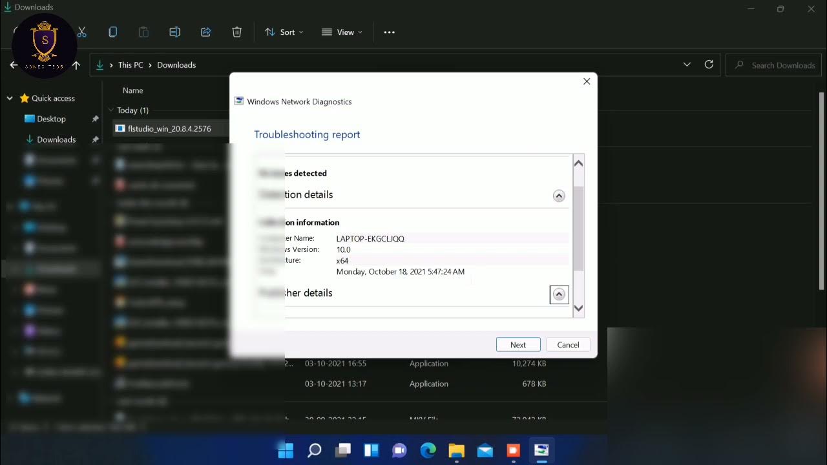Click the troubleshooting report scrollbar thumb
Viewport: 827px width, 465px height.
coord(579,229)
